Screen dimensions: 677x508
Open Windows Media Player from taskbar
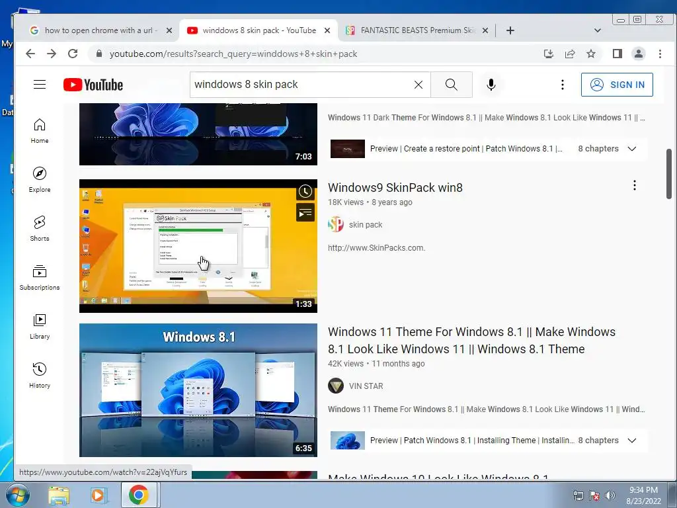99,495
